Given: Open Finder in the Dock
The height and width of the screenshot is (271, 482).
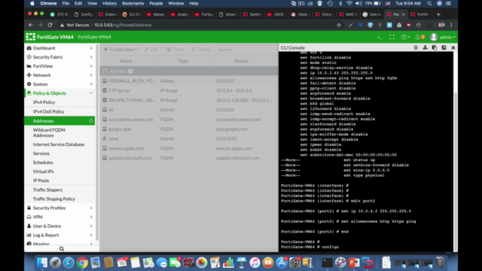Looking at the screenshot, I should click(x=42, y=263).
